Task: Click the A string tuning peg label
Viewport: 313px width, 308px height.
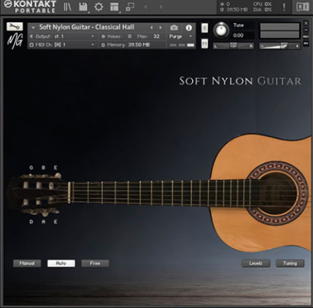Action: coord(43,222)
